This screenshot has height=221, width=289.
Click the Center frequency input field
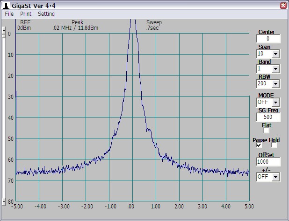pyautogui.click(x=268, y=39)
